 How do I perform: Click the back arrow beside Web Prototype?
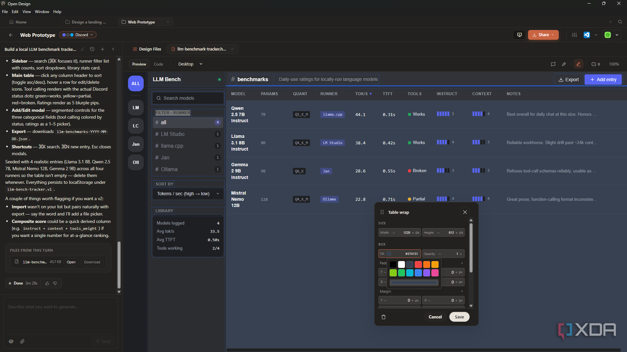(11, 35)
